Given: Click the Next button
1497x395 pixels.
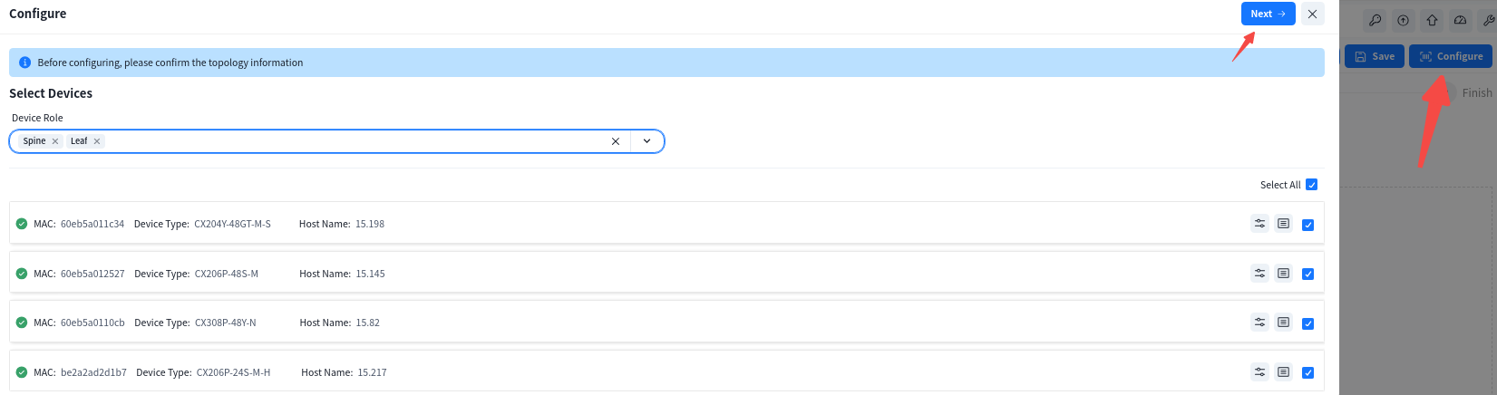Looking at the screenshot, I should tap(1268, 14).
